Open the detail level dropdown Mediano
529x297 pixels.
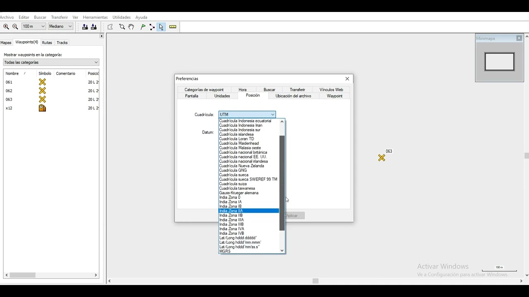[x=61, y=26]
